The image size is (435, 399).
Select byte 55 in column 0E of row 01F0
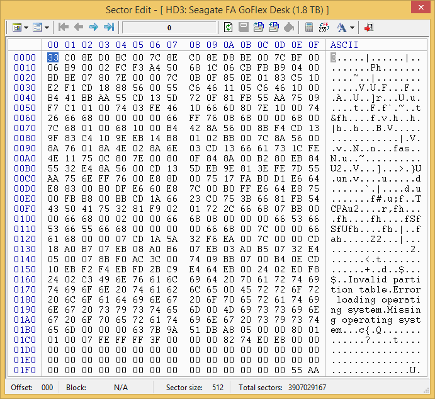(x=297, y=370)
